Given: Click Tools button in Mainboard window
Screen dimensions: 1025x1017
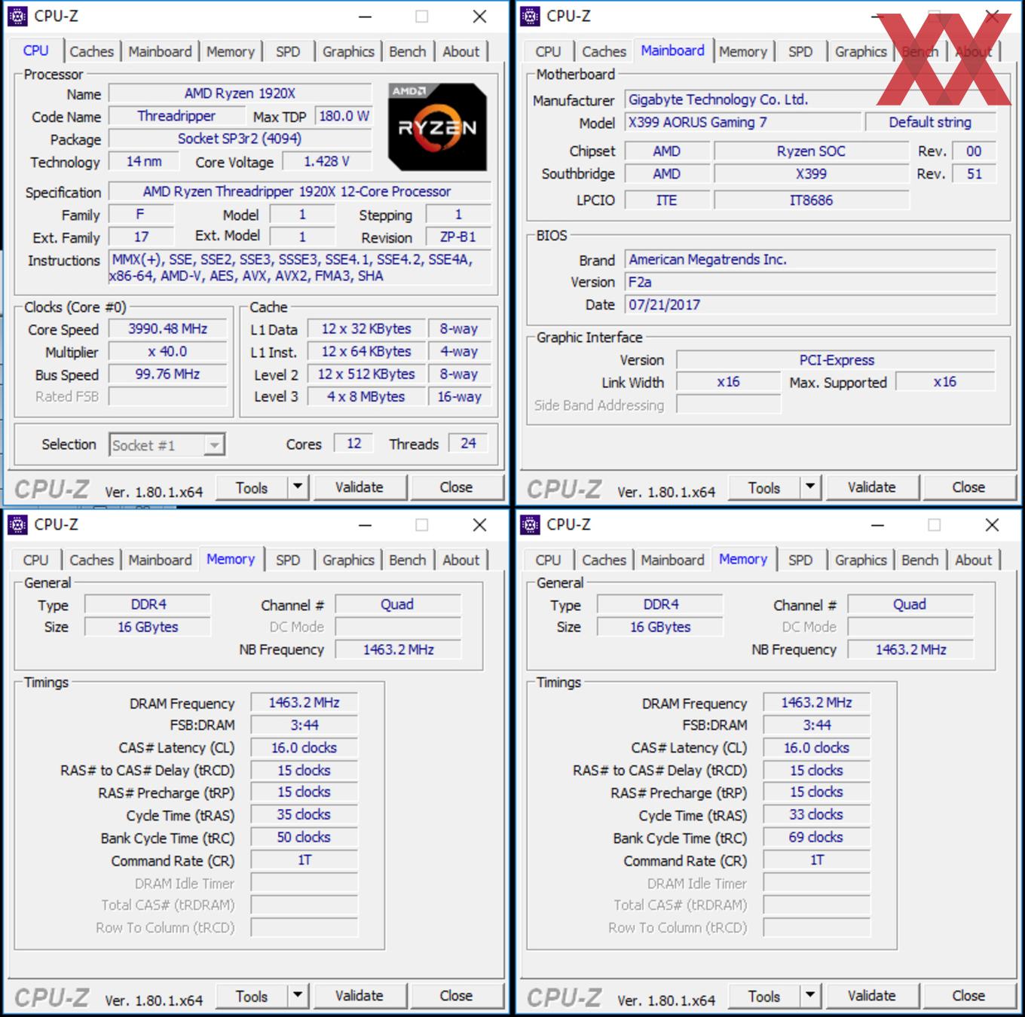Looking at the screenshot, I should point(764,487).
